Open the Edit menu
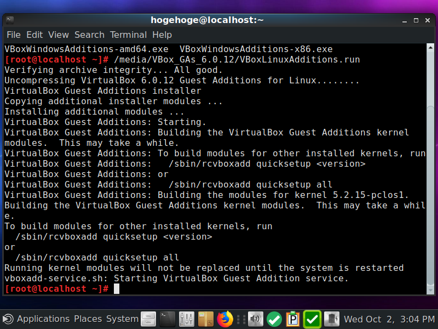Image resolution: width=438 pixels, height=329 pixels. (34, 35)
